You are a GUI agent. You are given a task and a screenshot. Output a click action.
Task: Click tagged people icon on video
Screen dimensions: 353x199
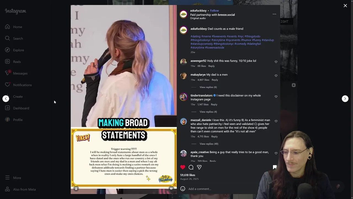[x=76, y=188]
